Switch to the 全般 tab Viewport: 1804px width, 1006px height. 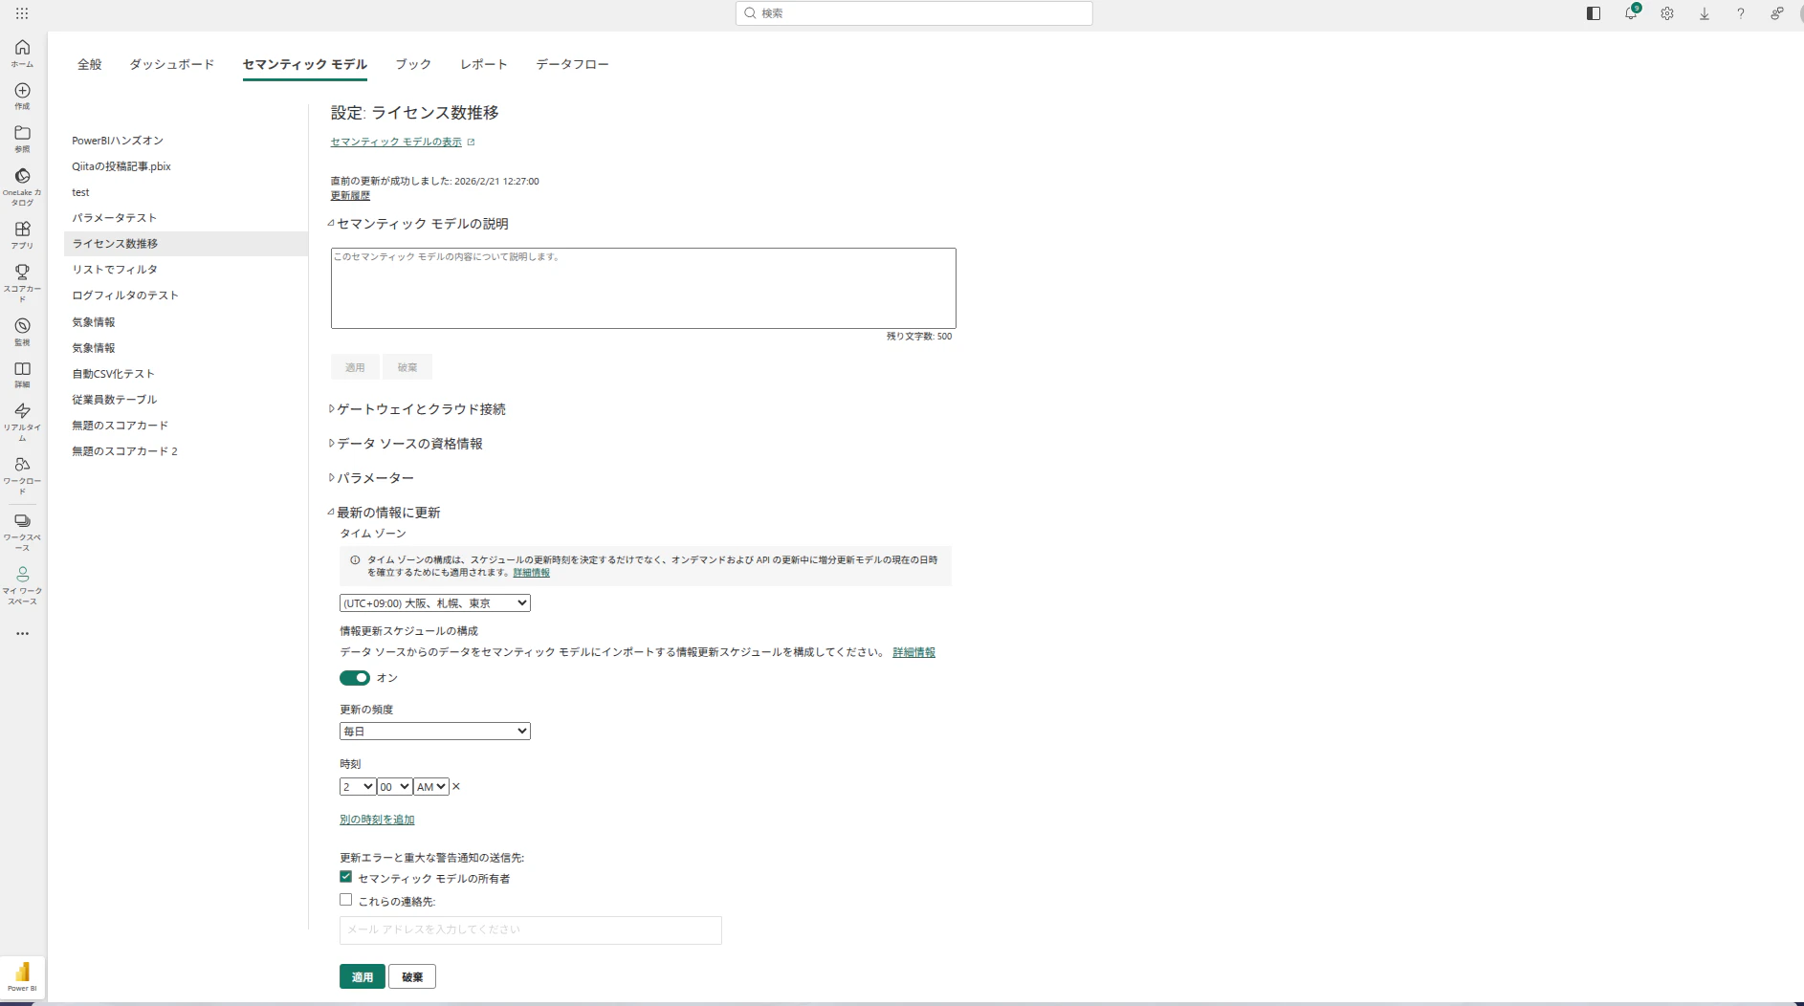90,64
